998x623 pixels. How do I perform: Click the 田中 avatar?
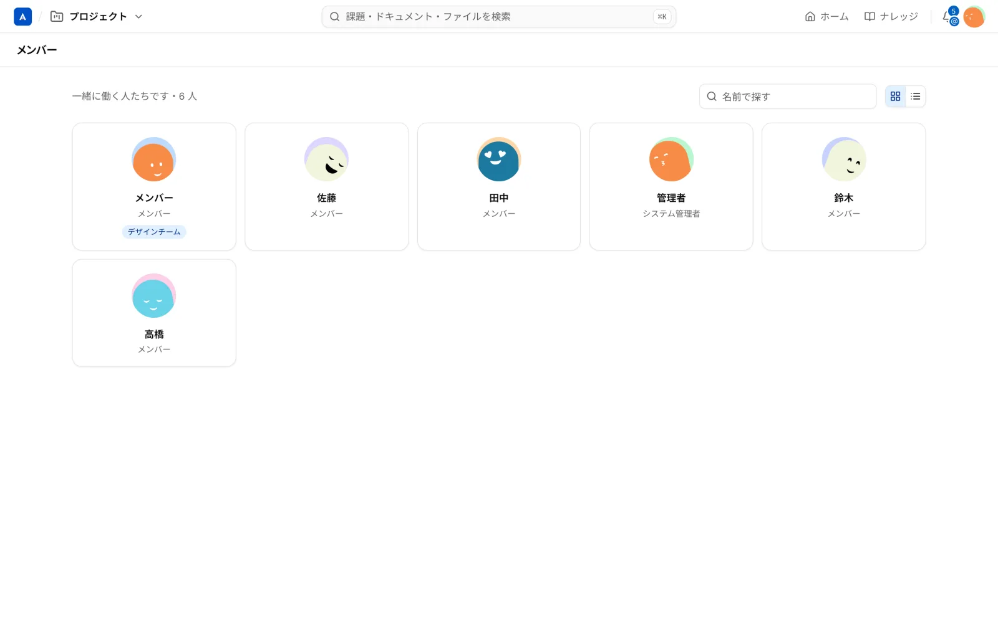point(499,159)
